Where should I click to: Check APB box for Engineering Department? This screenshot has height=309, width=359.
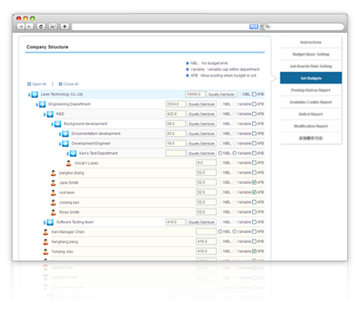254,104
